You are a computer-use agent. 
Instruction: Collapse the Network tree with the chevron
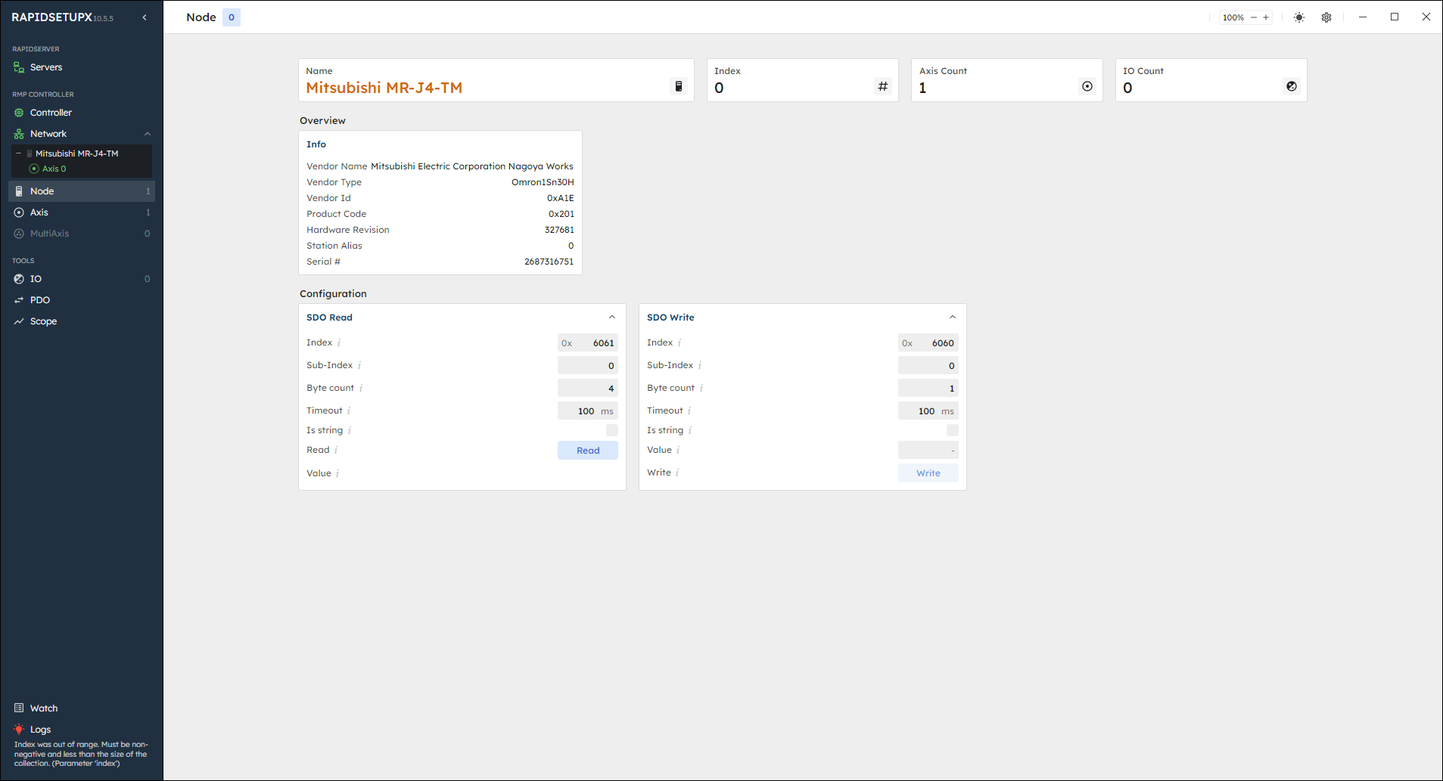(x=148, y=134)
